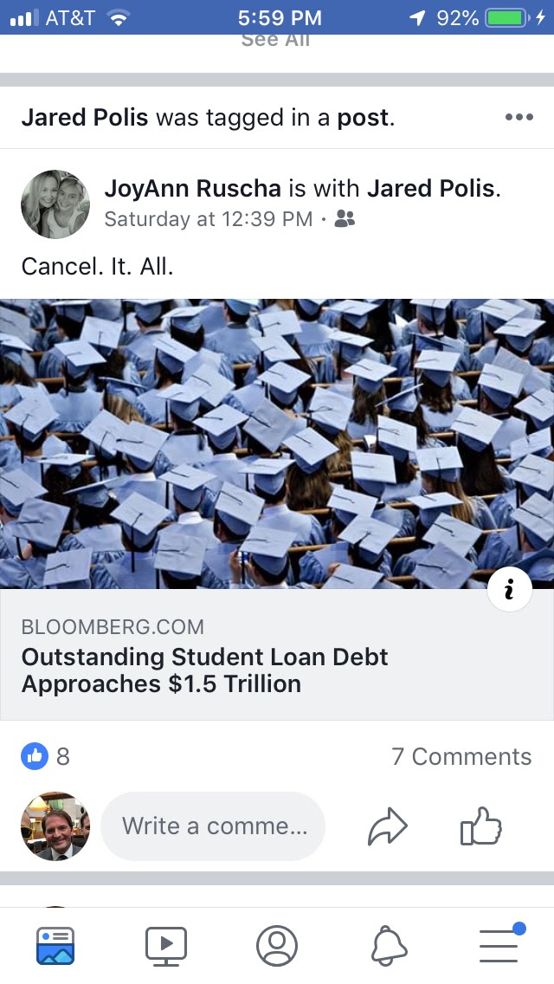Open the JoyAnn Ruscha name link
554x984 pixels.
pos(191,188)
